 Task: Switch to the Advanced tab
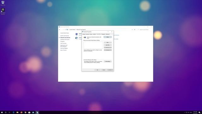pos(108,34)
